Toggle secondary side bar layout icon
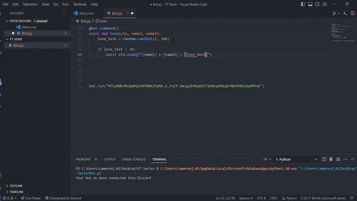 tap(317, 4)
